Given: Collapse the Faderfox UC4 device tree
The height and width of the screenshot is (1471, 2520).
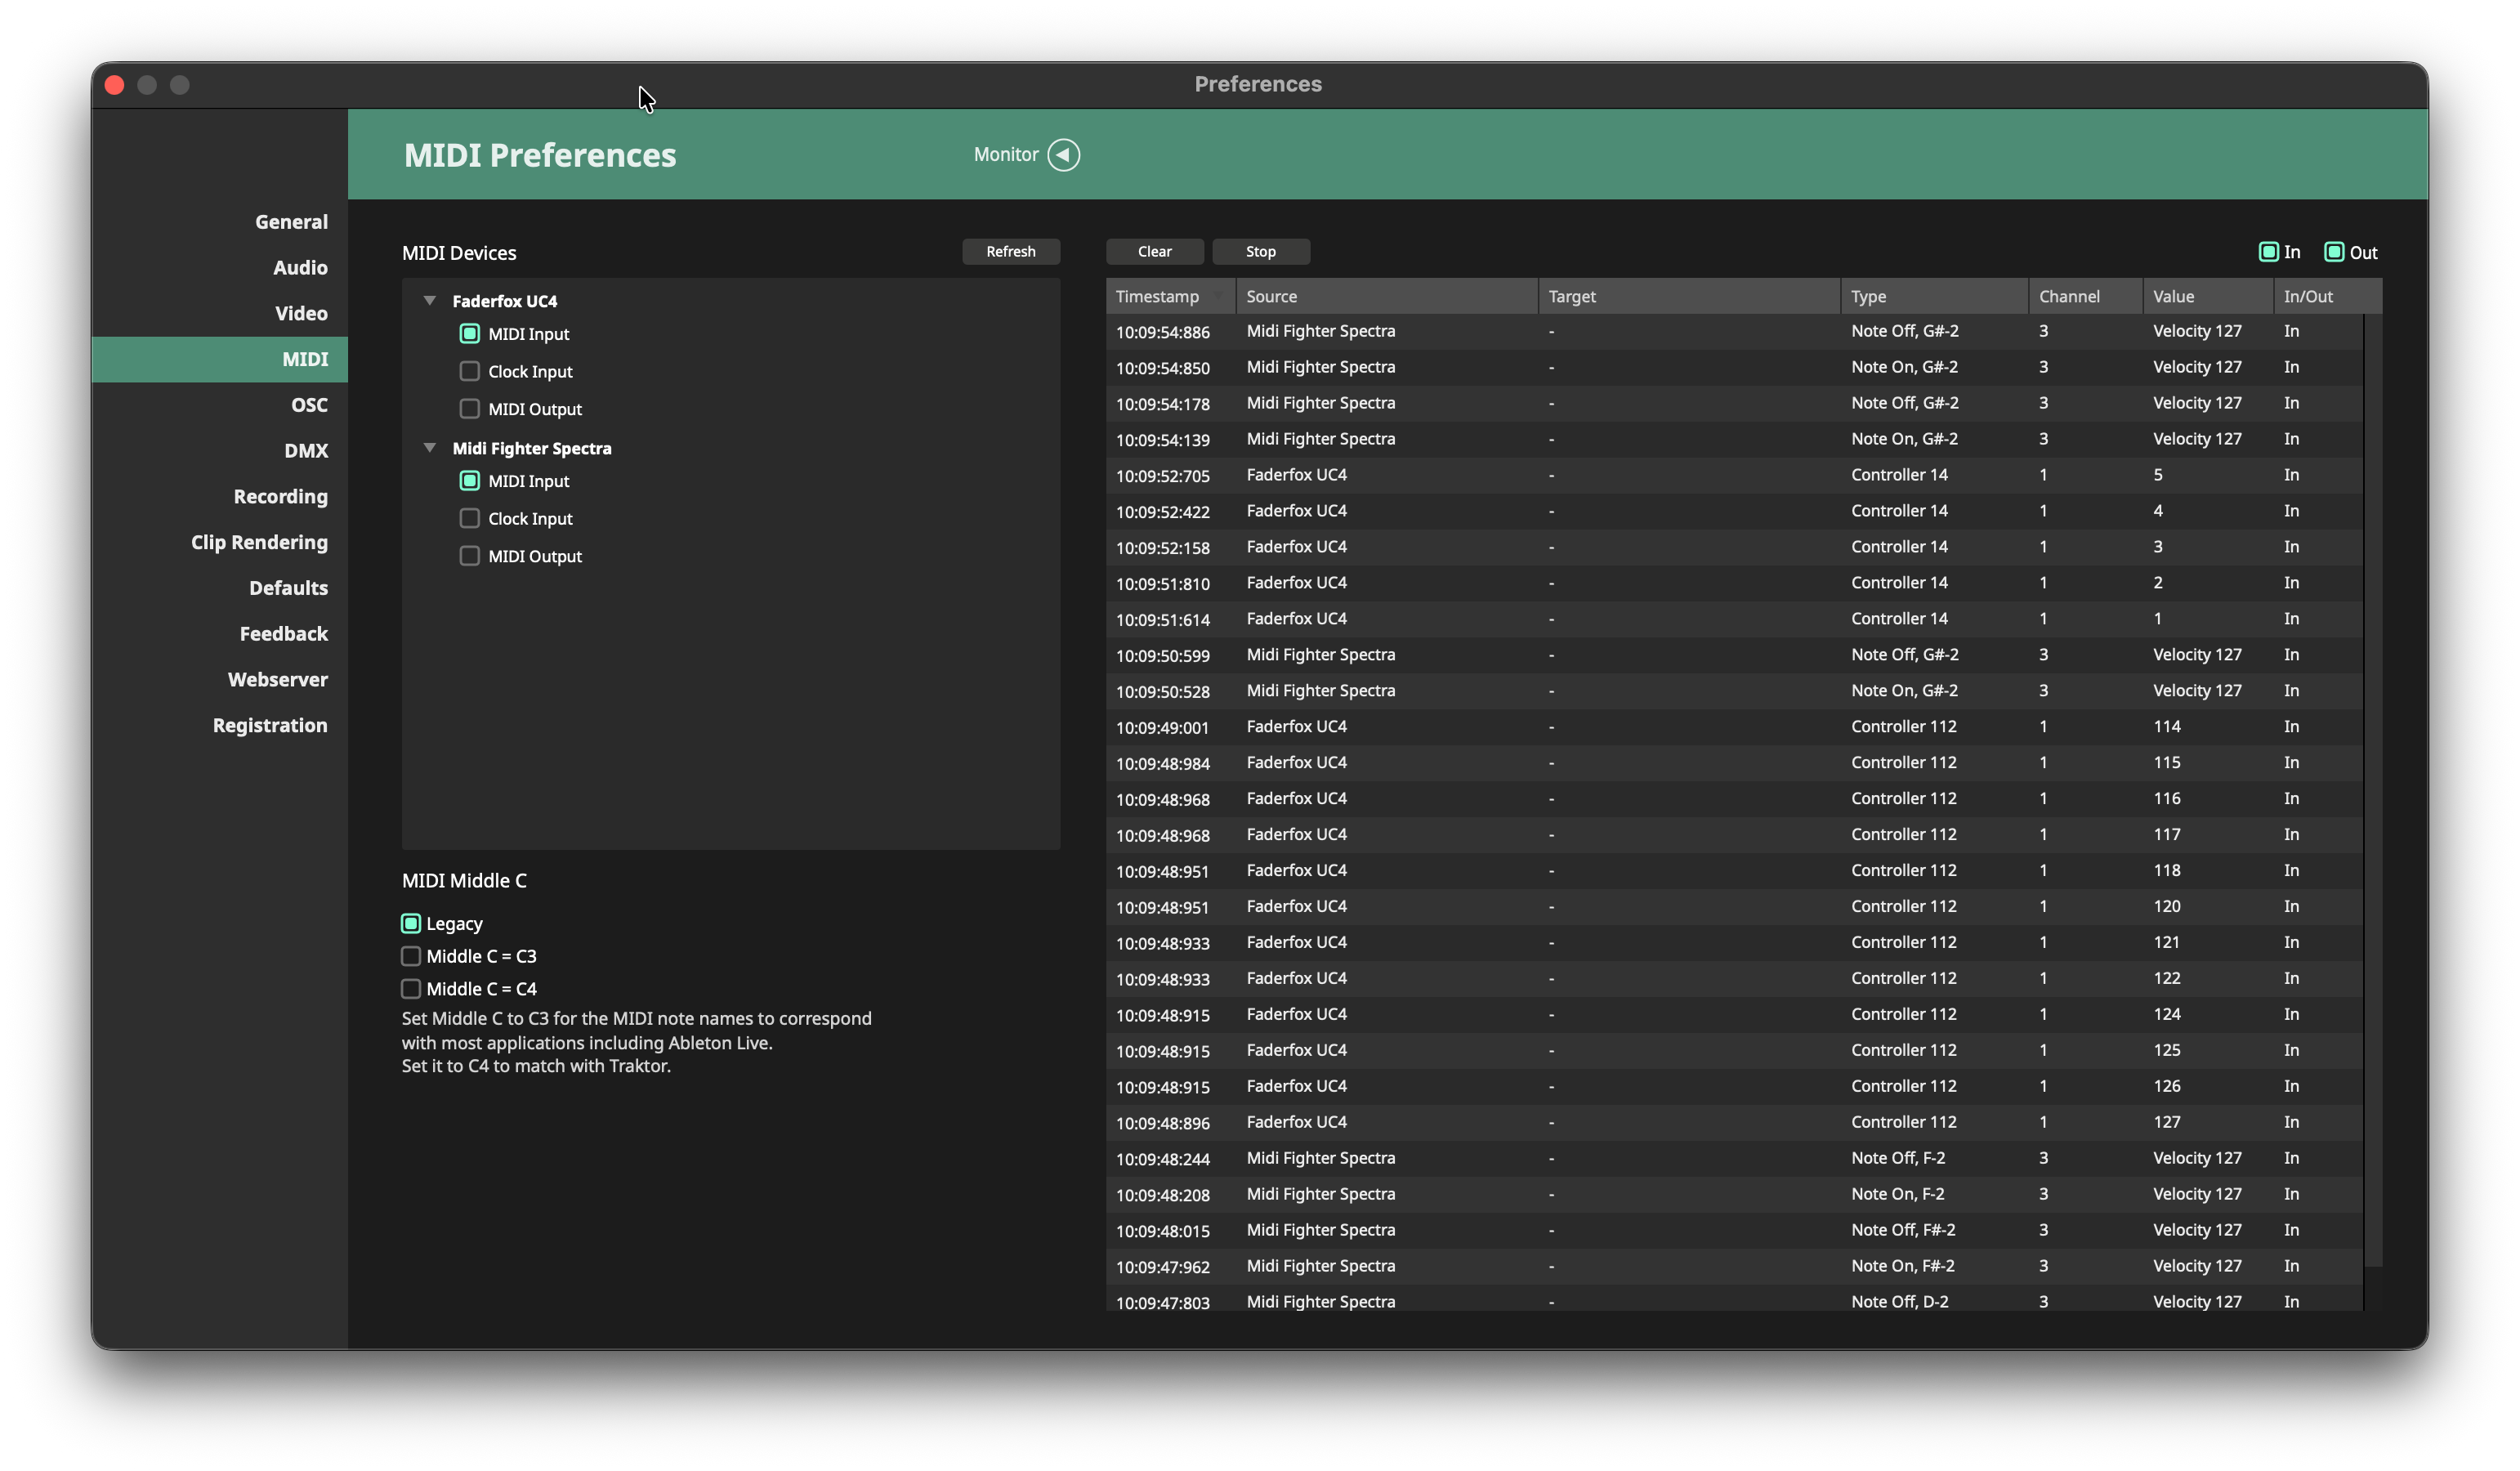Looking at the screenshot, I should click(x=430, y=300).
